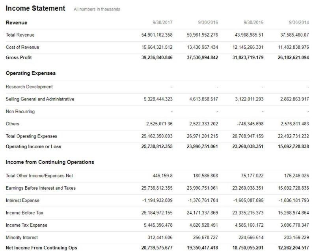Select the 9/30/2017 column header

click(162, 22)
